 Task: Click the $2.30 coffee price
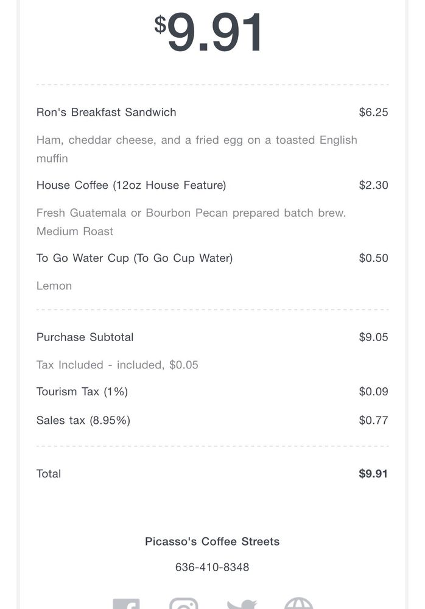pos(373,185)
